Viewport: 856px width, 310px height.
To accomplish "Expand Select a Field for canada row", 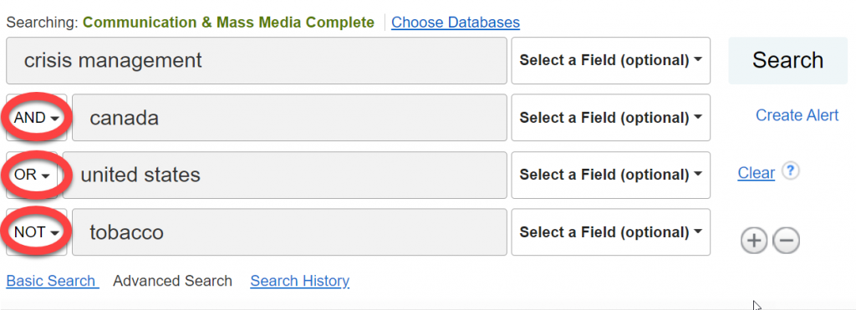I will click(x=610, y=118).
